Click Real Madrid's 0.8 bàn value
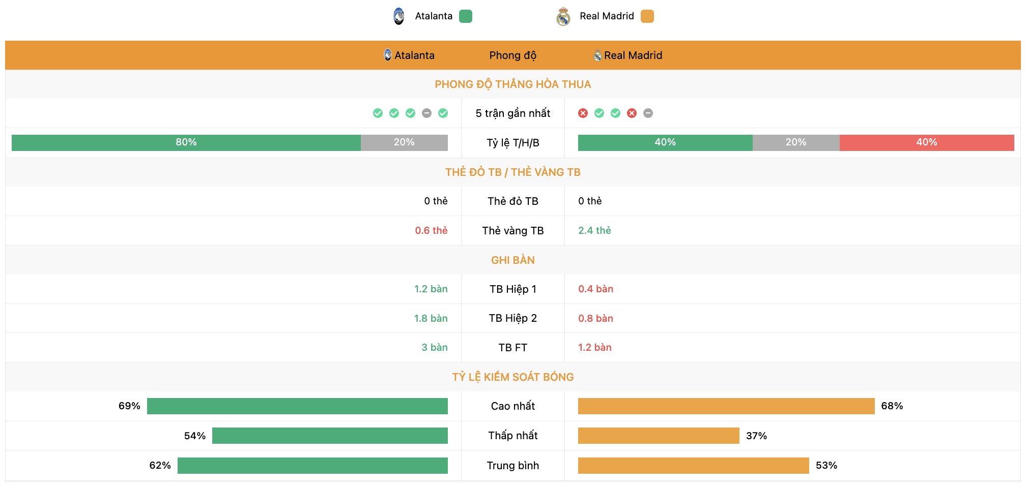This screenshot has height=488, width=1027. [x=595, y=318]
